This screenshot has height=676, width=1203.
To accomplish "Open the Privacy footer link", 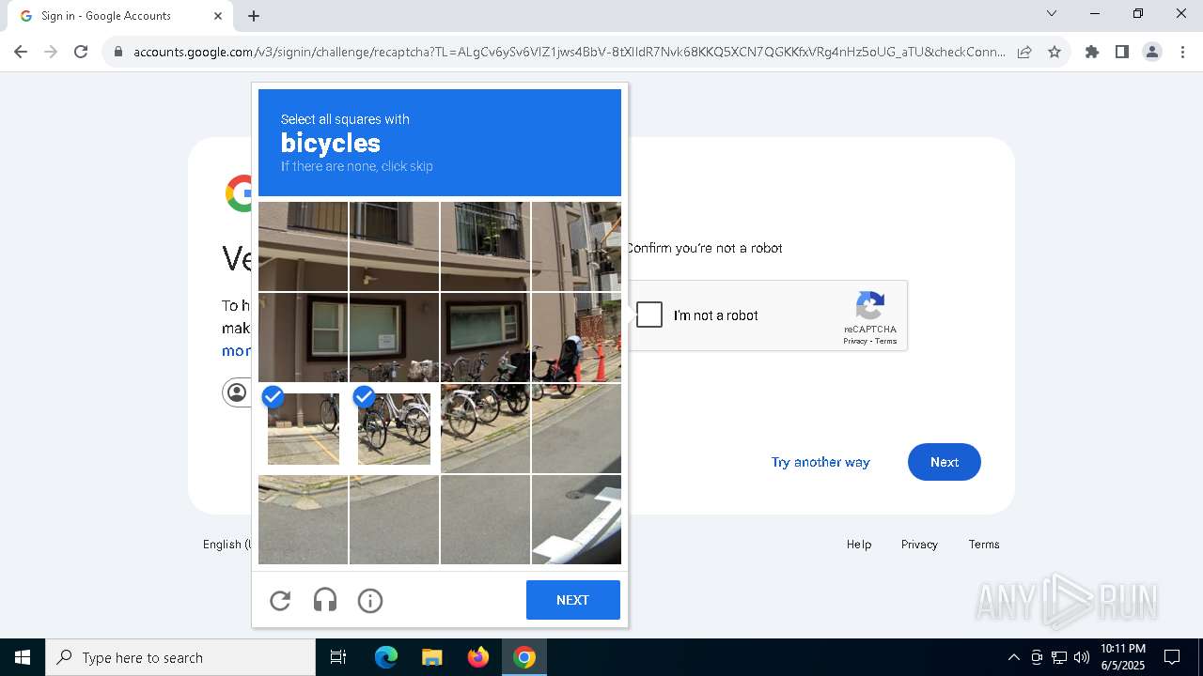I will coord(919,545).
